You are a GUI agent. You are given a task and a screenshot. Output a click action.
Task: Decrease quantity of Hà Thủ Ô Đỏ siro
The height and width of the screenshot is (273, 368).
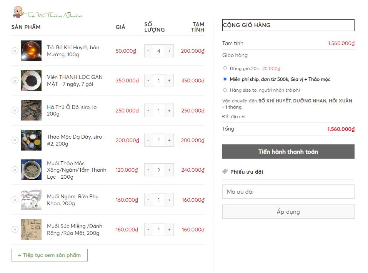pos(148,111)
